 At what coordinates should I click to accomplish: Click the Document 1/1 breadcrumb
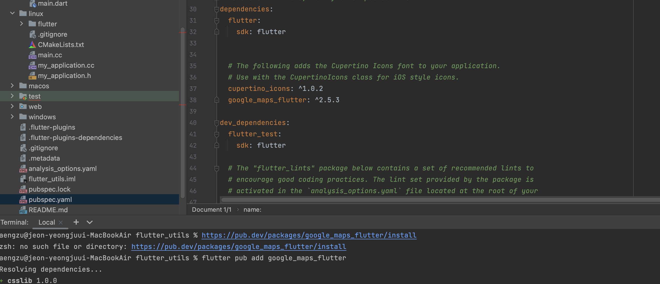212,210
